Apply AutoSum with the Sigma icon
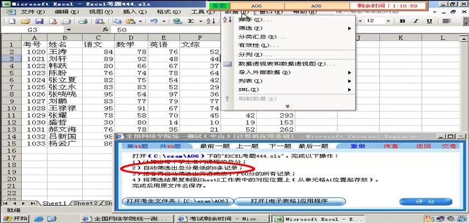This screenshot has height=223, width=469. [191, 21]
